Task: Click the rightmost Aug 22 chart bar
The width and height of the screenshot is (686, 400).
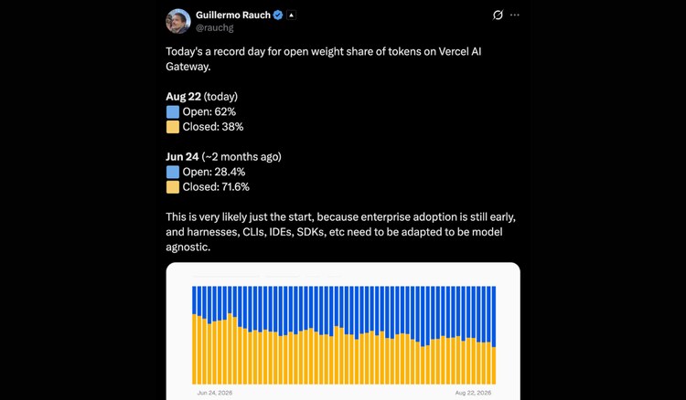Action: (494, 335)
